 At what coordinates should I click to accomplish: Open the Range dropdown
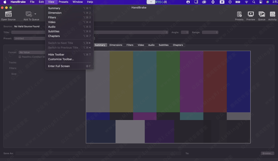coord(210,32)
